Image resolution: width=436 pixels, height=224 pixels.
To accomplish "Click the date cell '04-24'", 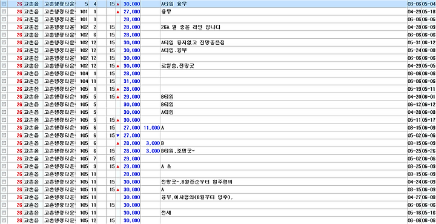I will 414,182.
